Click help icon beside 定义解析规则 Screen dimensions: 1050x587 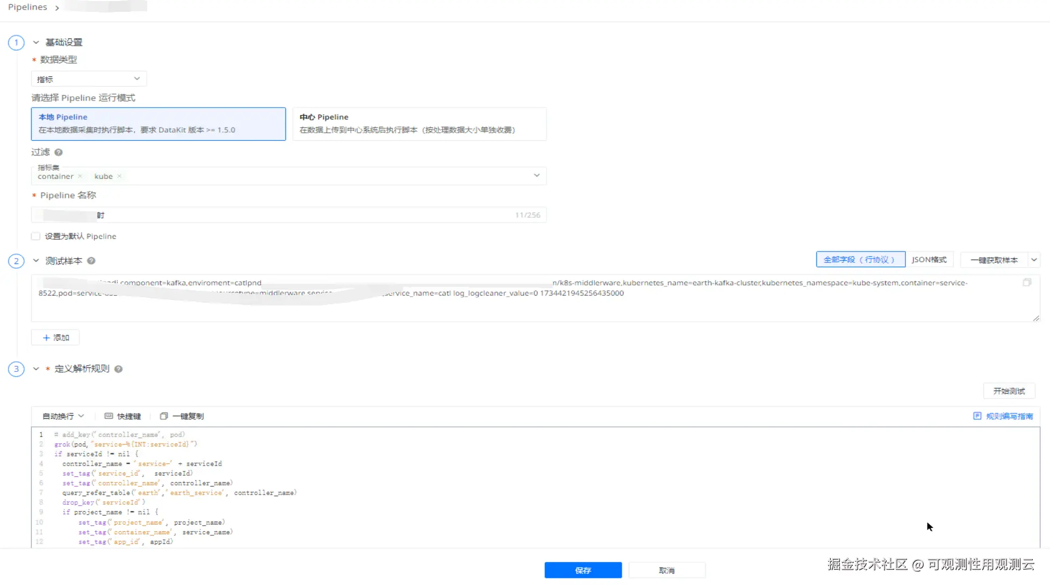click(x=119, y=369)
